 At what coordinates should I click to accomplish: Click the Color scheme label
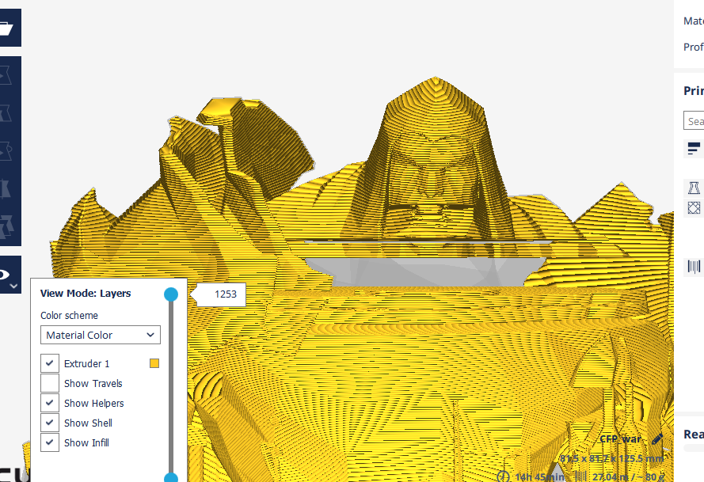(x=69, y=316)
